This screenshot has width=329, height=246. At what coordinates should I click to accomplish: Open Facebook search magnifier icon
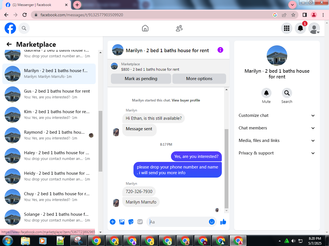(x=24, y=28)
